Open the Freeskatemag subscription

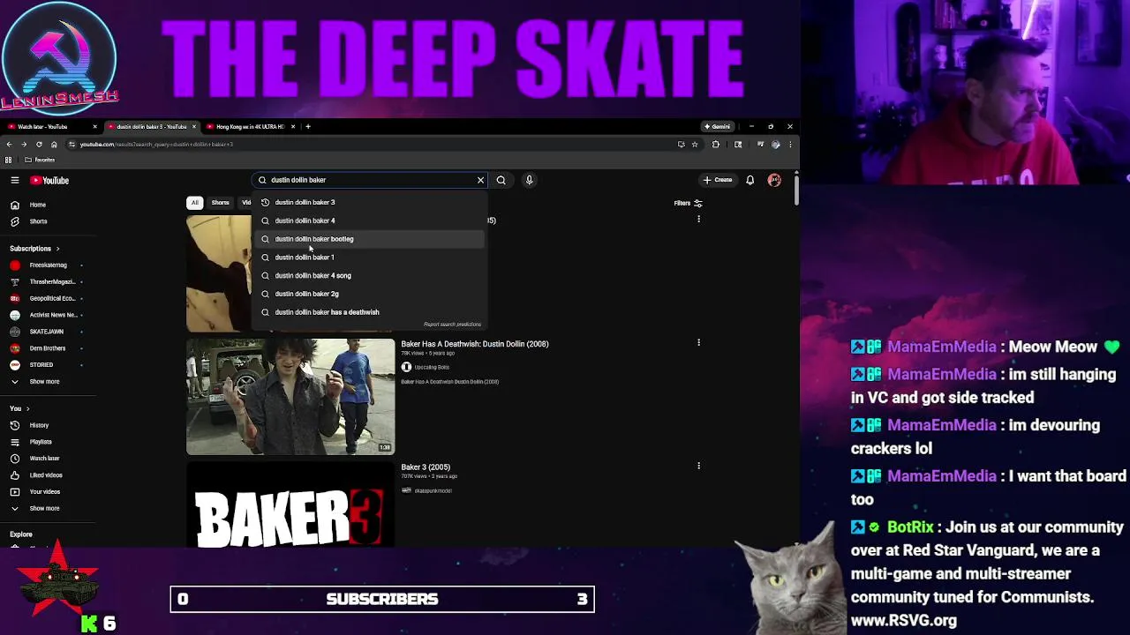click(46, 265)
